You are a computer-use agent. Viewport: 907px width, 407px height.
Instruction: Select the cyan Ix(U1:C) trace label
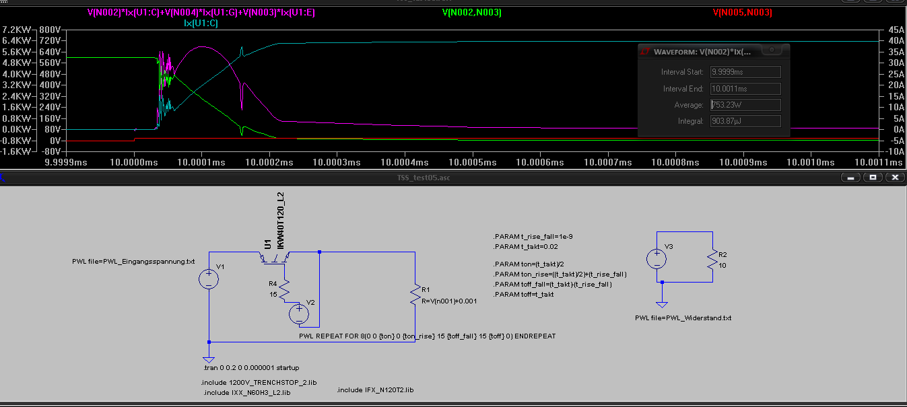pos(201,23)
